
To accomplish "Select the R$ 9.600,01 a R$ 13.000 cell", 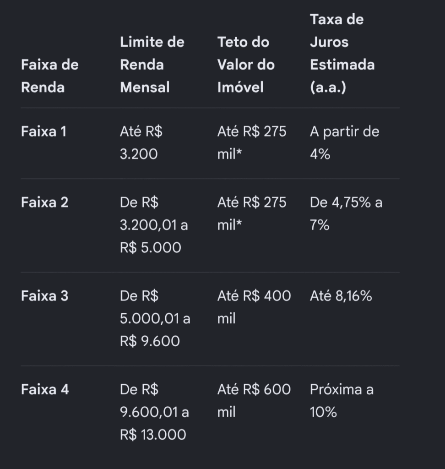I will 154,413.
